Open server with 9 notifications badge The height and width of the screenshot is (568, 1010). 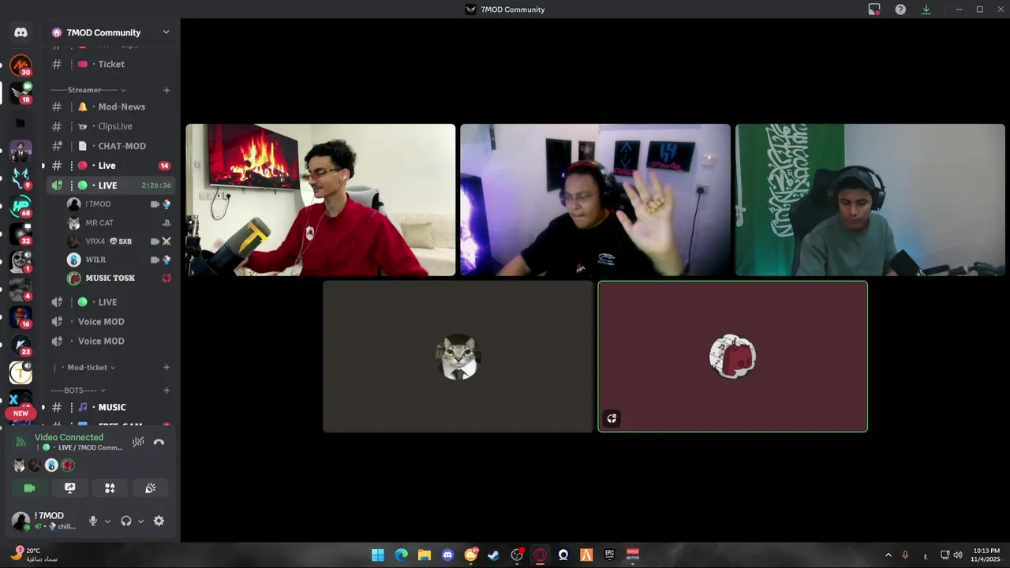tap(21, 177)
